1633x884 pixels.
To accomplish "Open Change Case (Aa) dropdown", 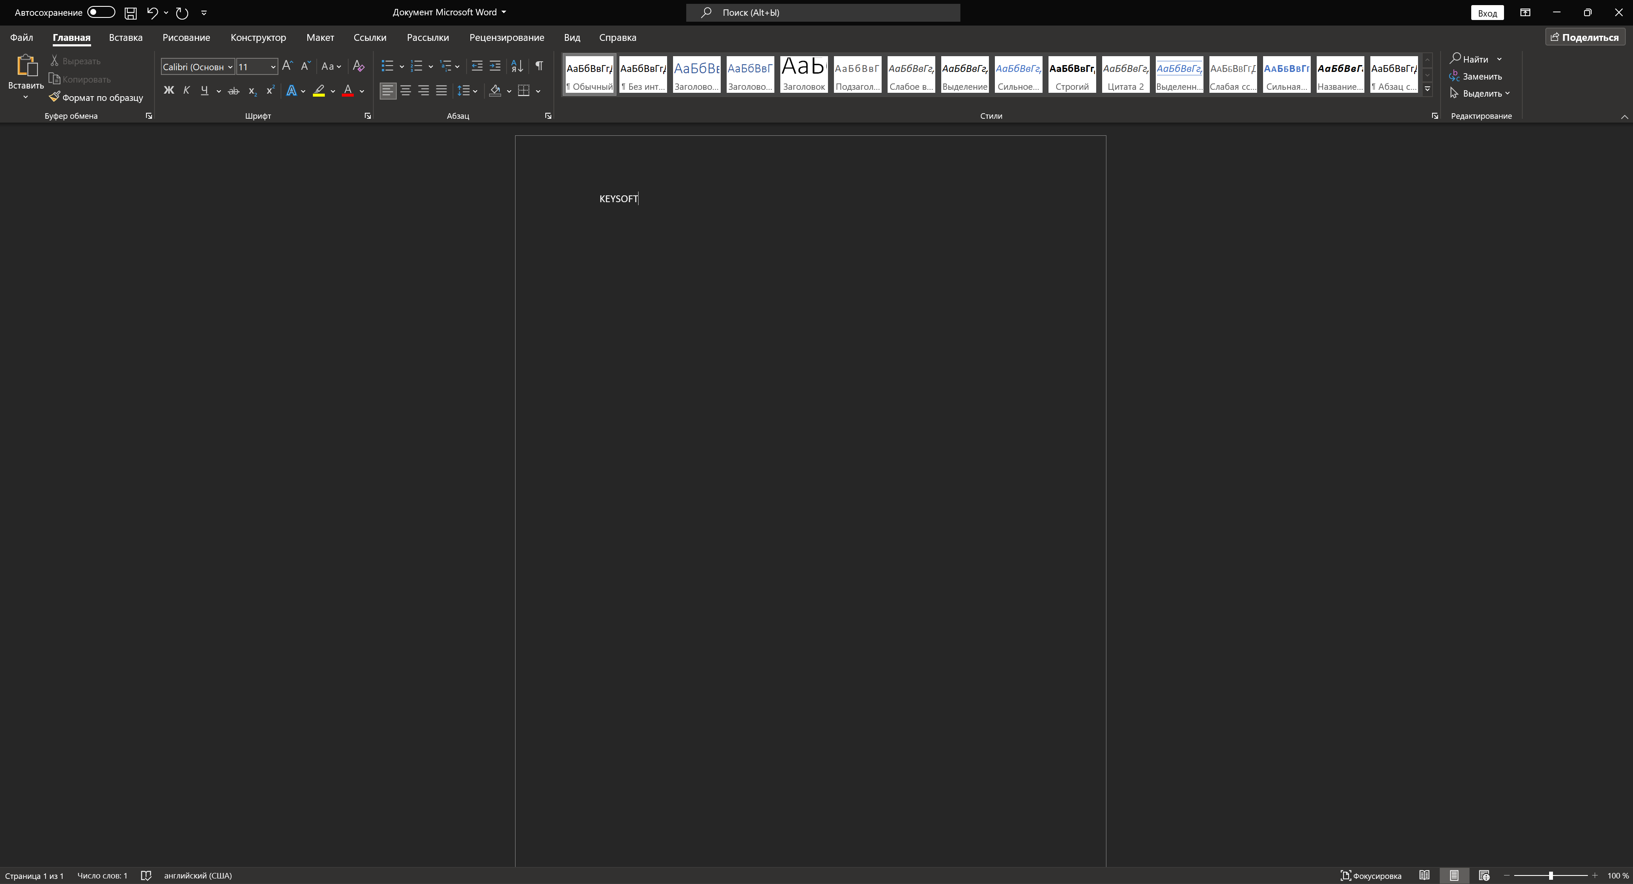I will (332, 66).
